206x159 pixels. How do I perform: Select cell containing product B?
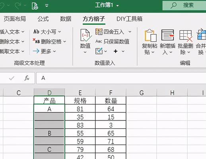[x=49, y=133]
